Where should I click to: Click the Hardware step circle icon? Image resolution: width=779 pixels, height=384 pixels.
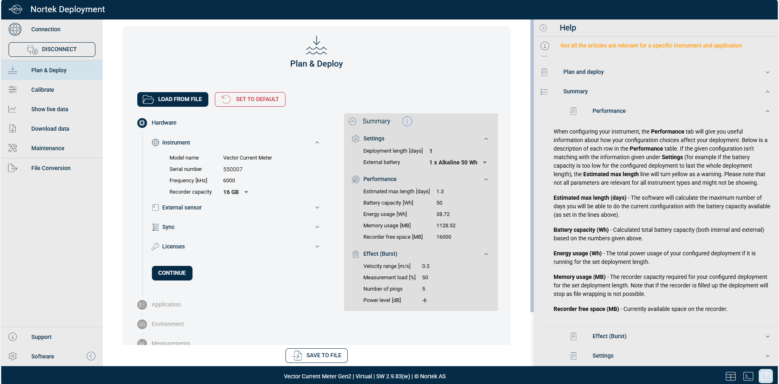coord(142,123)
